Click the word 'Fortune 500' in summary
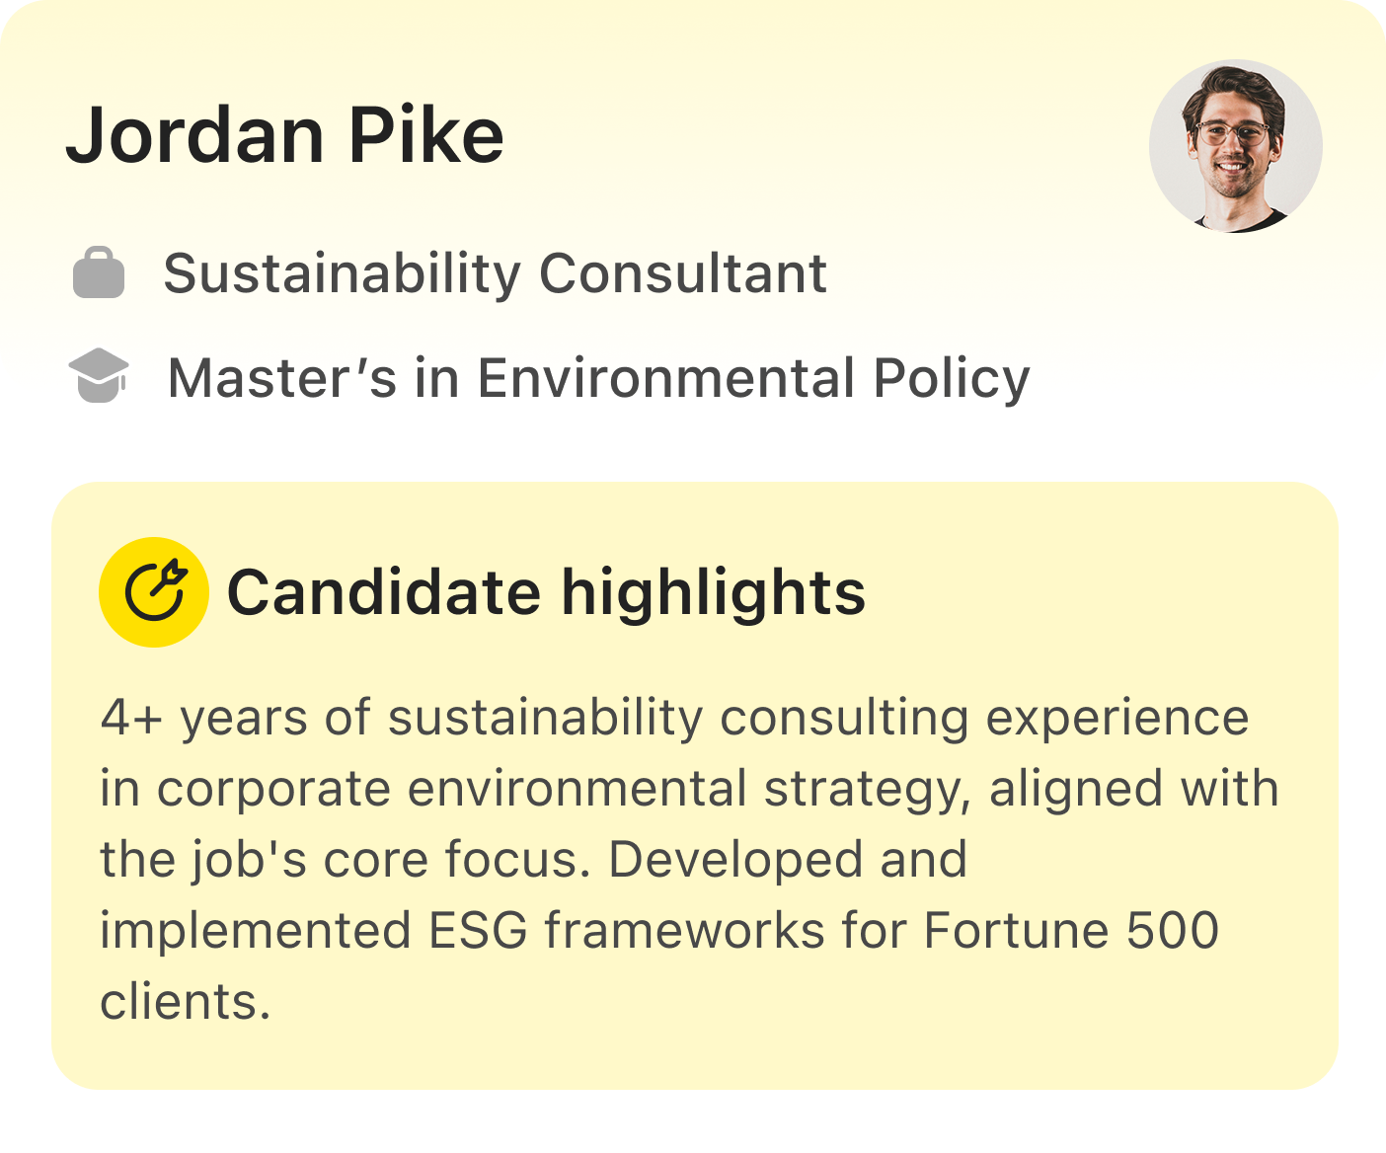The width and height of the screenshot is (1386, 1153). click(1071, 930)
